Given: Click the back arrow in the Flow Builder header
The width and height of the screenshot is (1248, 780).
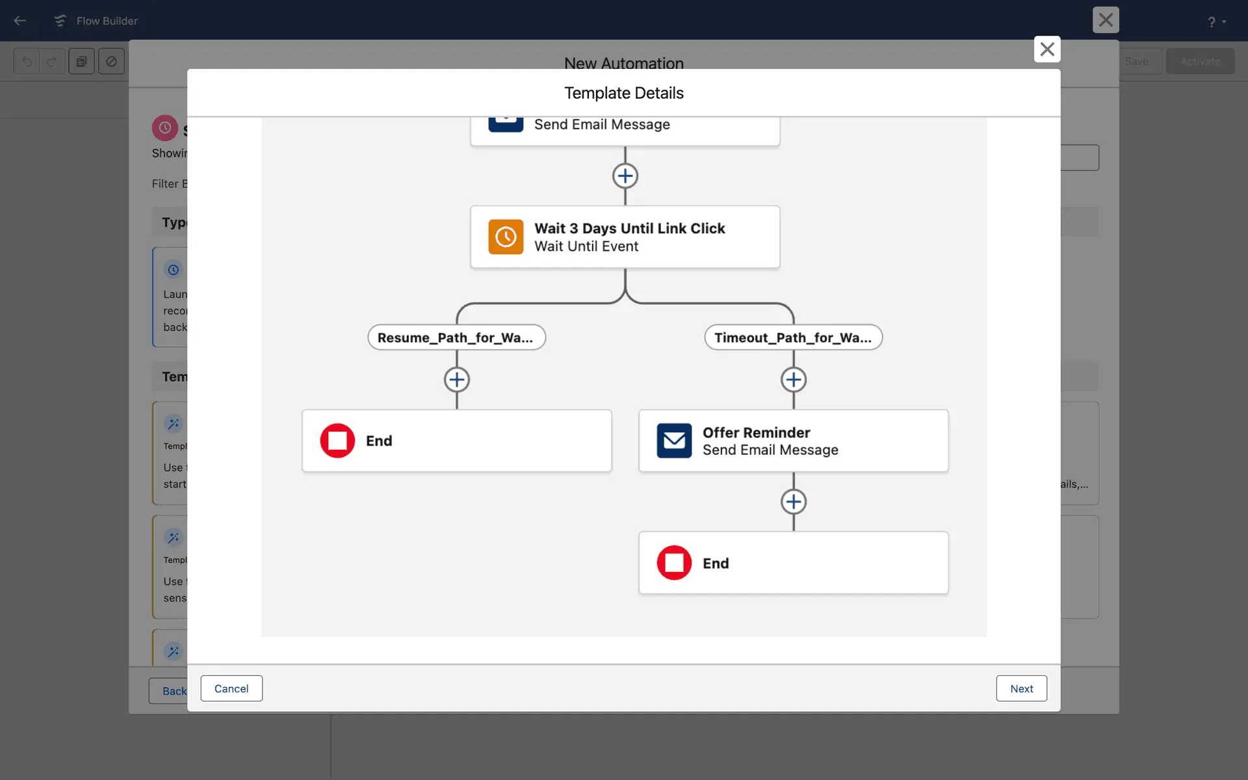Looking at the screenshot, I should [x=19, y=21].
